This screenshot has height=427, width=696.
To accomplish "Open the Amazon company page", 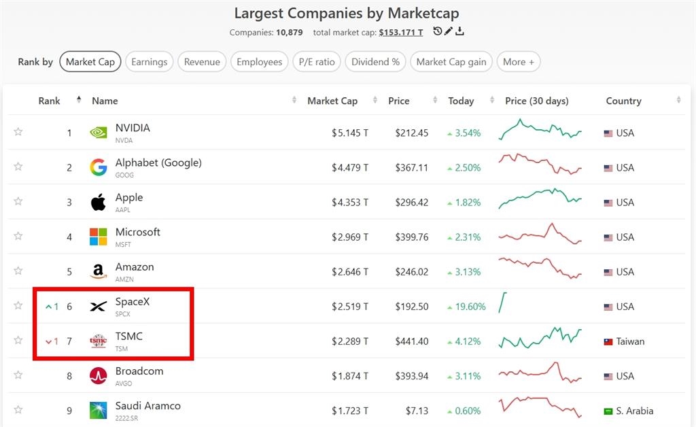I will click(135, 267).
